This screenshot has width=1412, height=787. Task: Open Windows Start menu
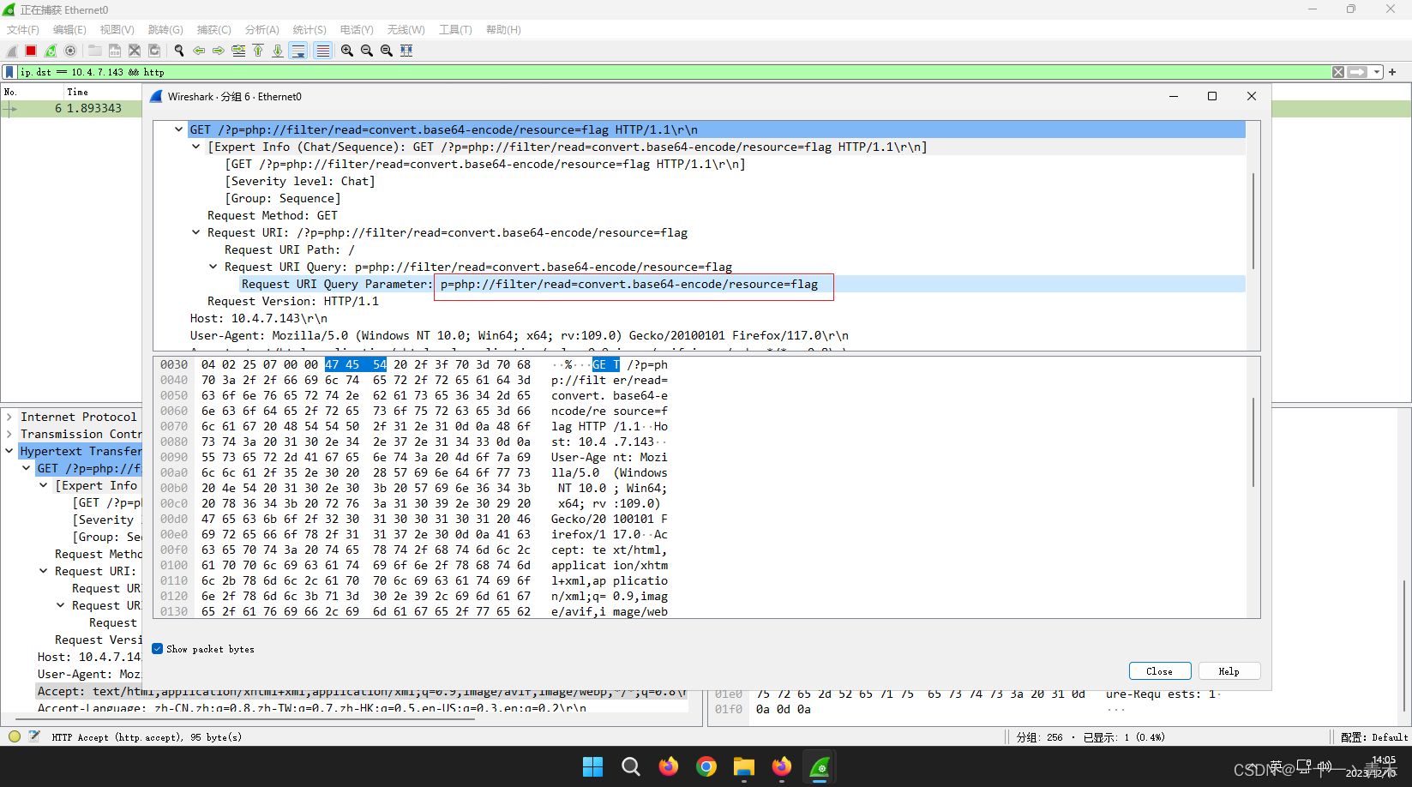(592, 766)
